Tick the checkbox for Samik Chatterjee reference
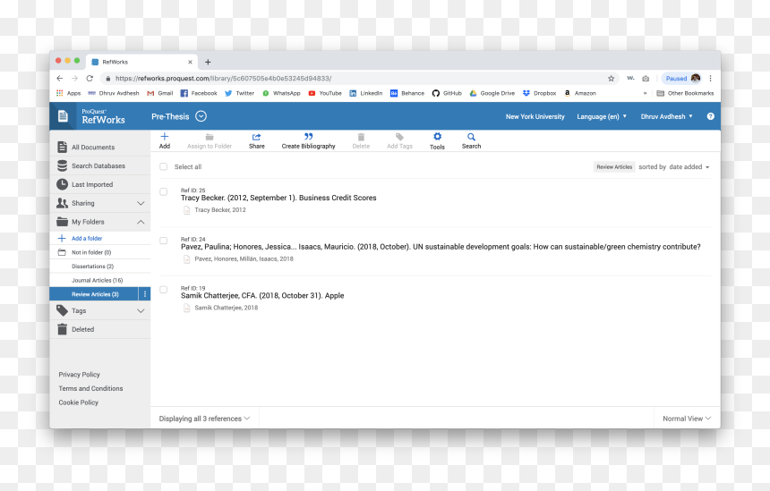This screenshot has height=491, width=770. pyautogui.click(x=164, y=290)
